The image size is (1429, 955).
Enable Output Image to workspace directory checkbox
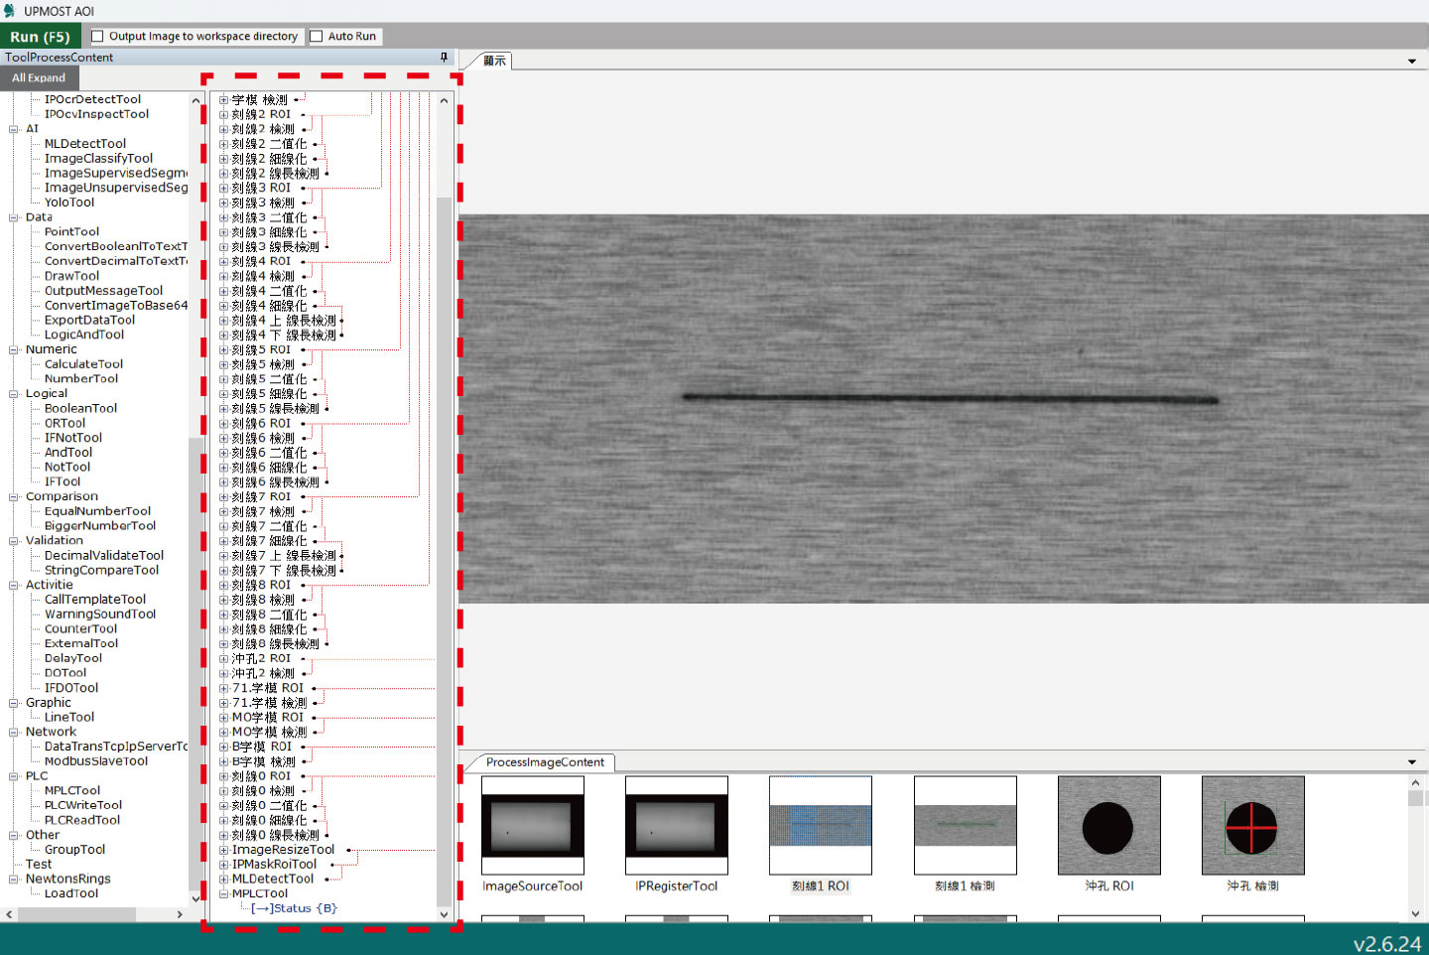point(97,37)
